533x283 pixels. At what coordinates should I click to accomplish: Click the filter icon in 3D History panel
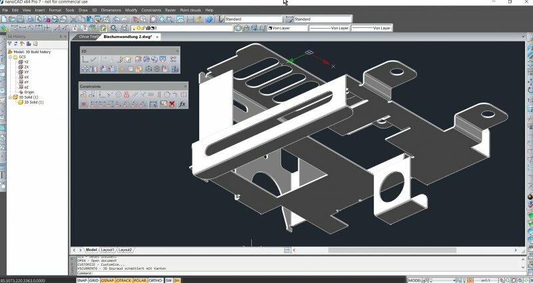[x=9, y=44]
